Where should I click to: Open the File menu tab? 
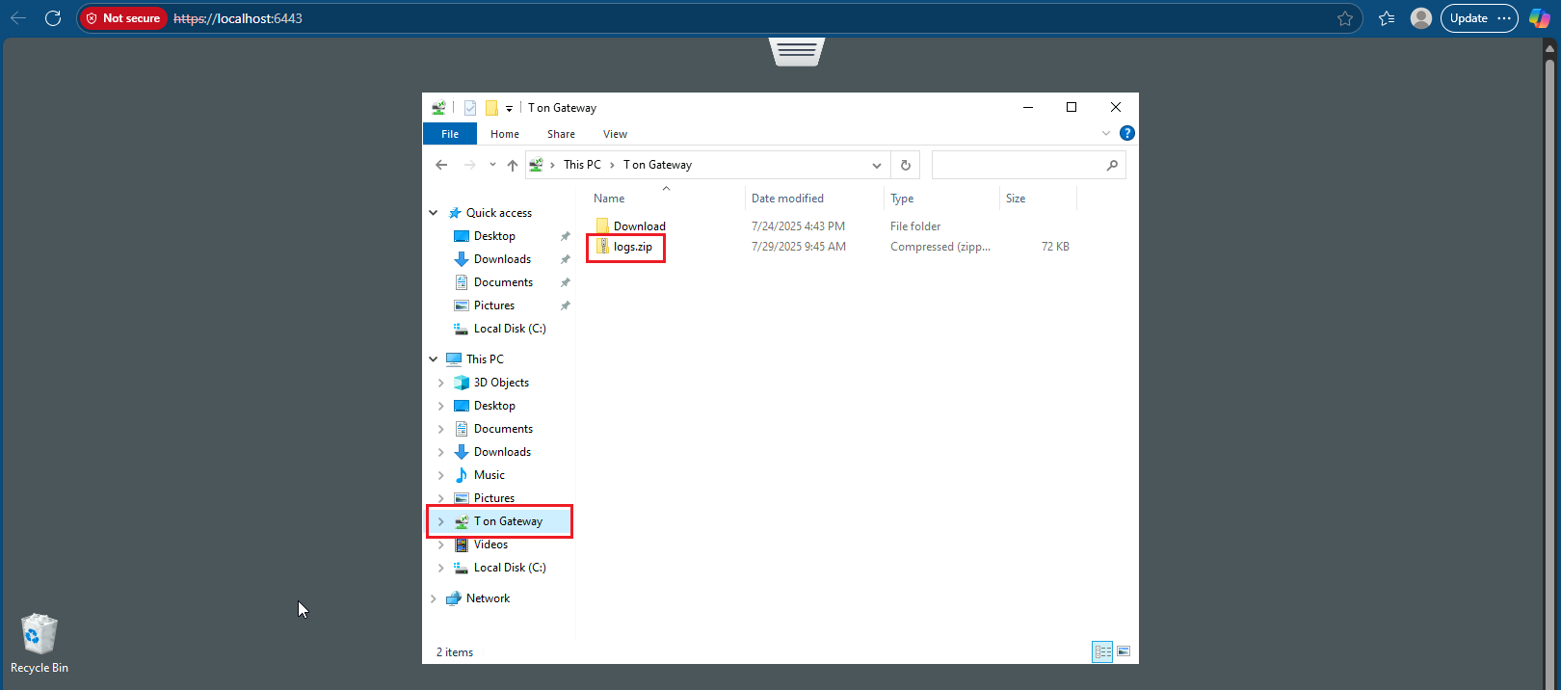449,134
